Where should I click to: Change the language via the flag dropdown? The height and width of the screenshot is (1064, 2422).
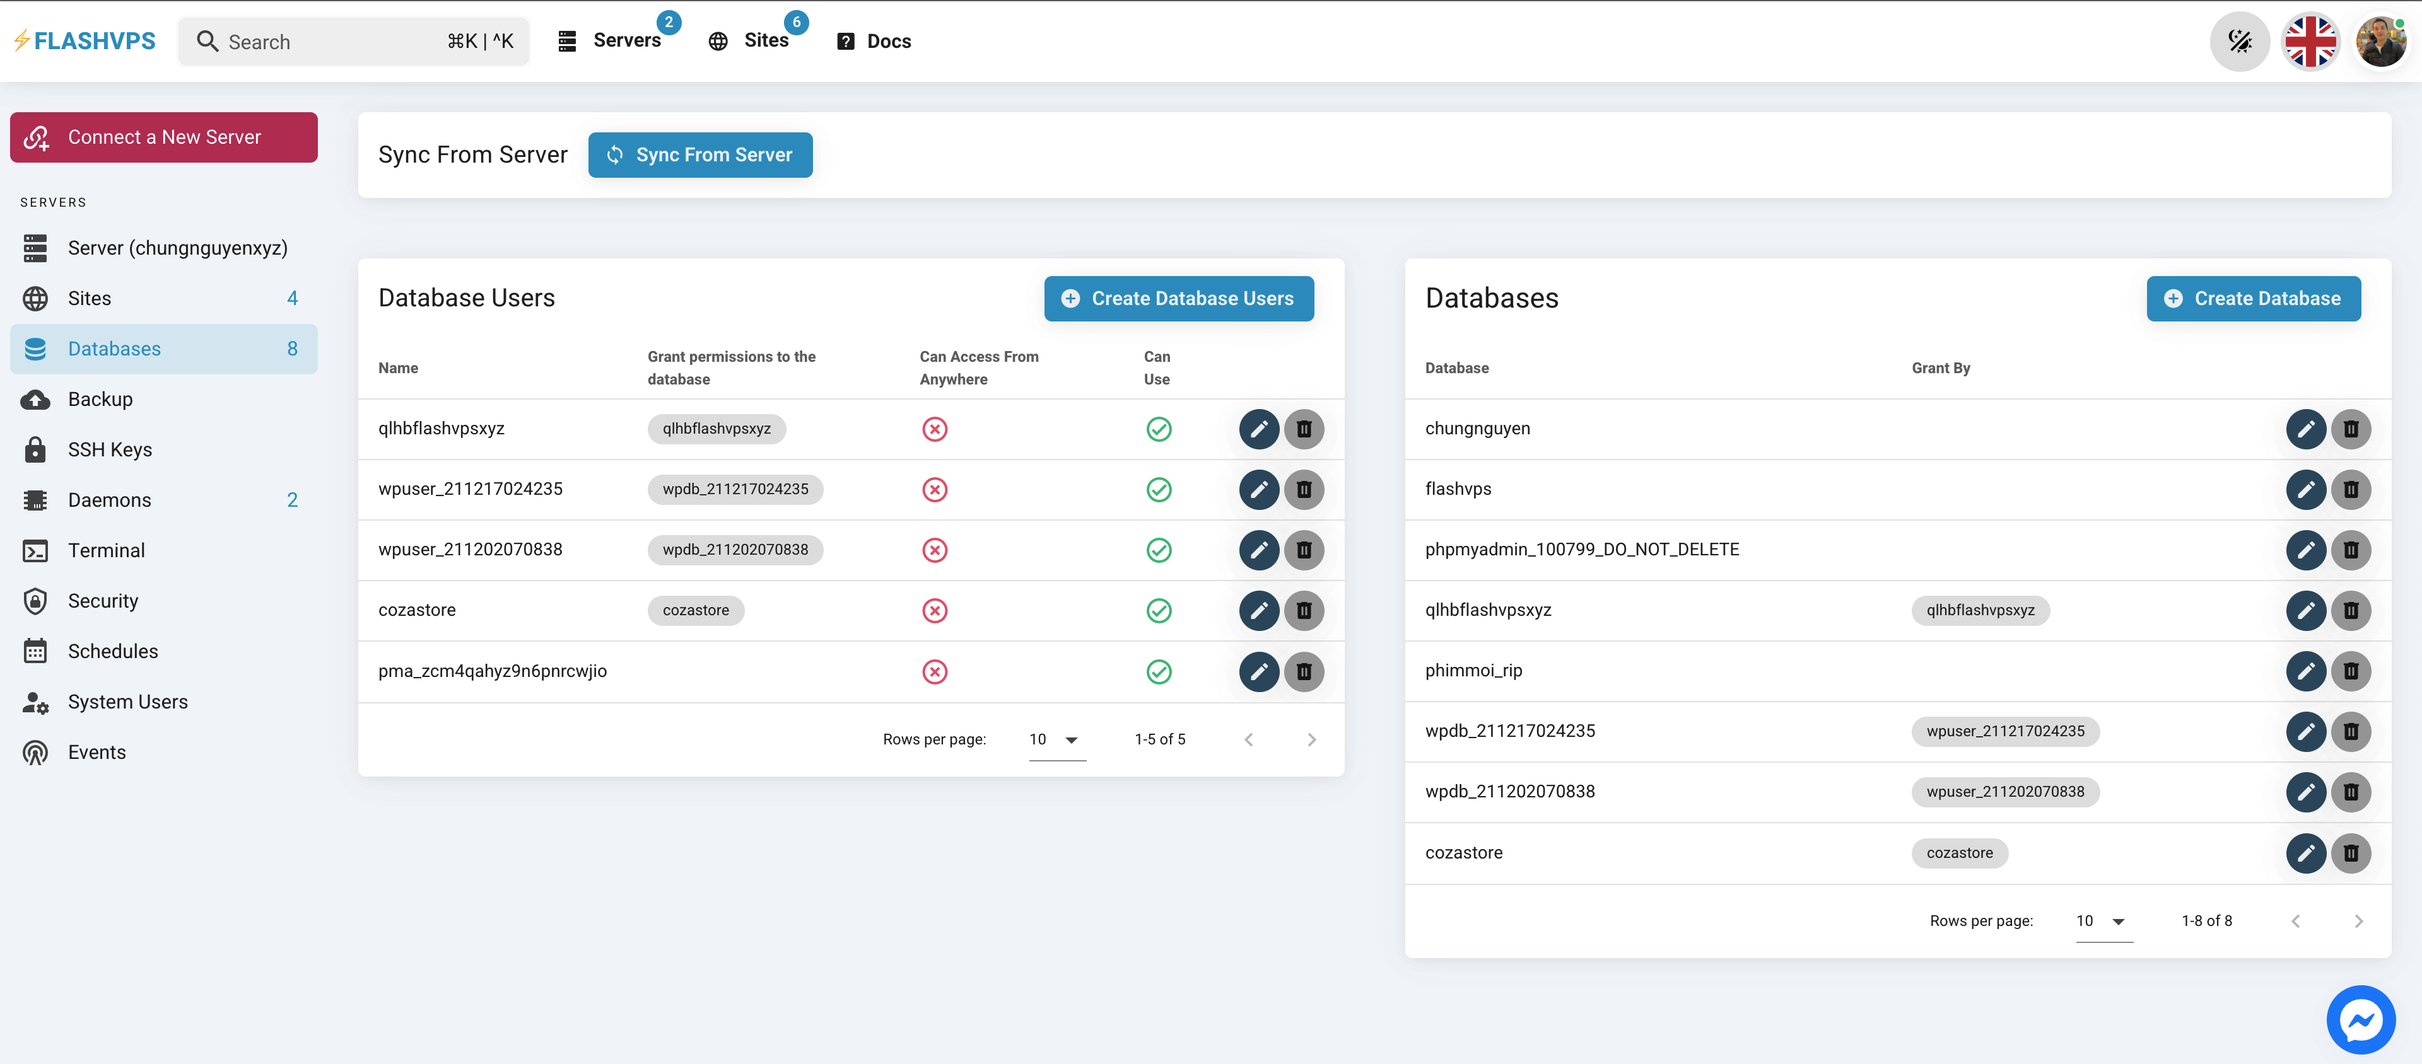[x=2311, y=40]
